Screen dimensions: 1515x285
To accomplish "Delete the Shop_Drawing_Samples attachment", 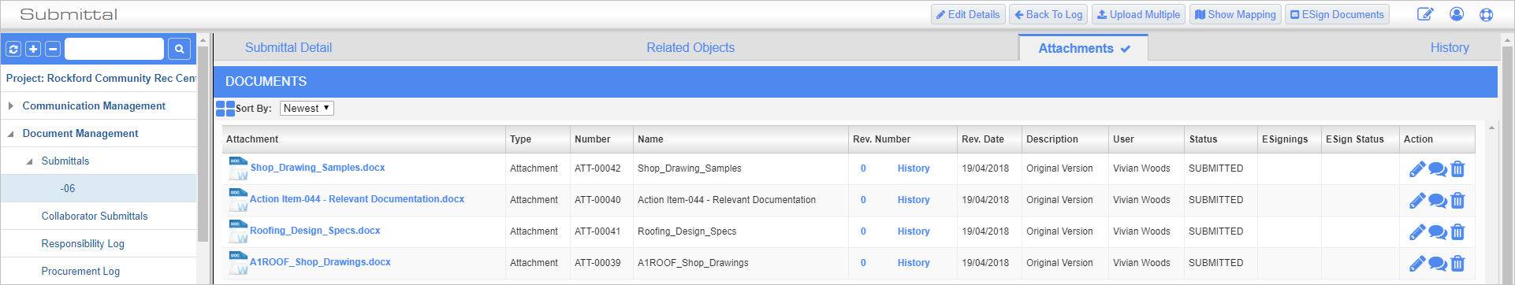I will coord(1457,168).
